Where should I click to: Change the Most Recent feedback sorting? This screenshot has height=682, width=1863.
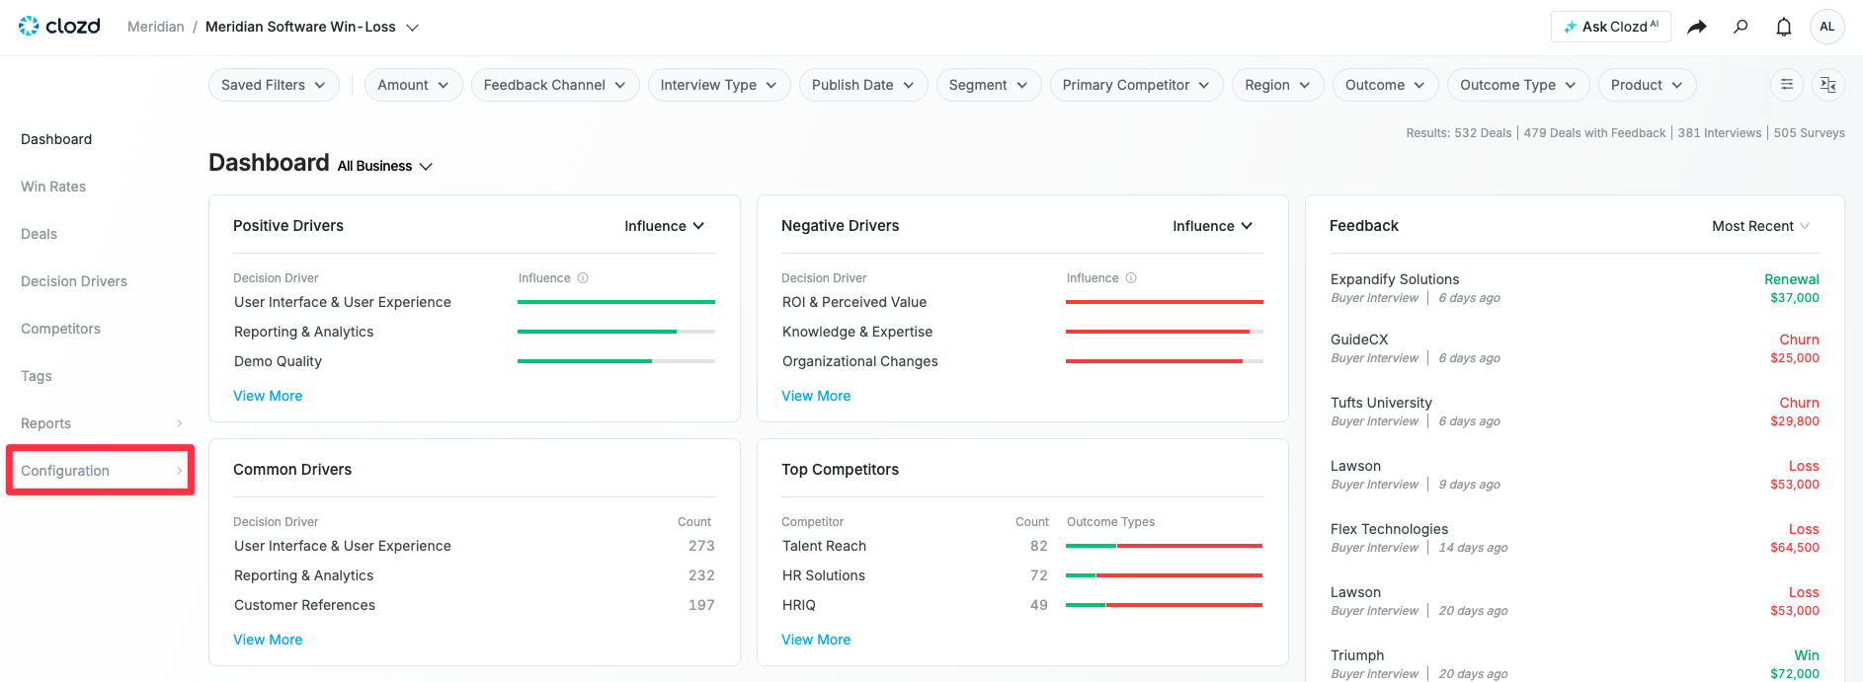tap(1760, 226)
